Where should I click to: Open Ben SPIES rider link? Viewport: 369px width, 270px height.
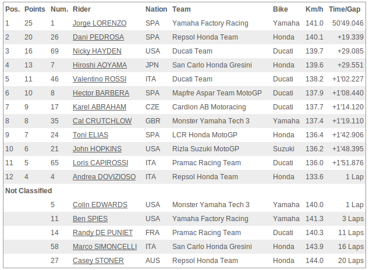(x=90, y=219)
